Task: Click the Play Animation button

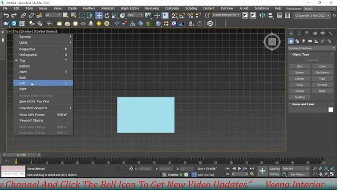Action: (x=240, y=169)
